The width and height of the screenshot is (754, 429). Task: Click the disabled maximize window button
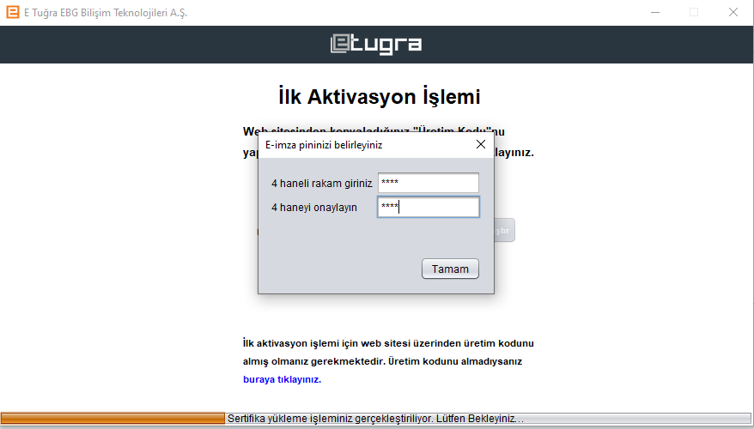pos(694,13)
